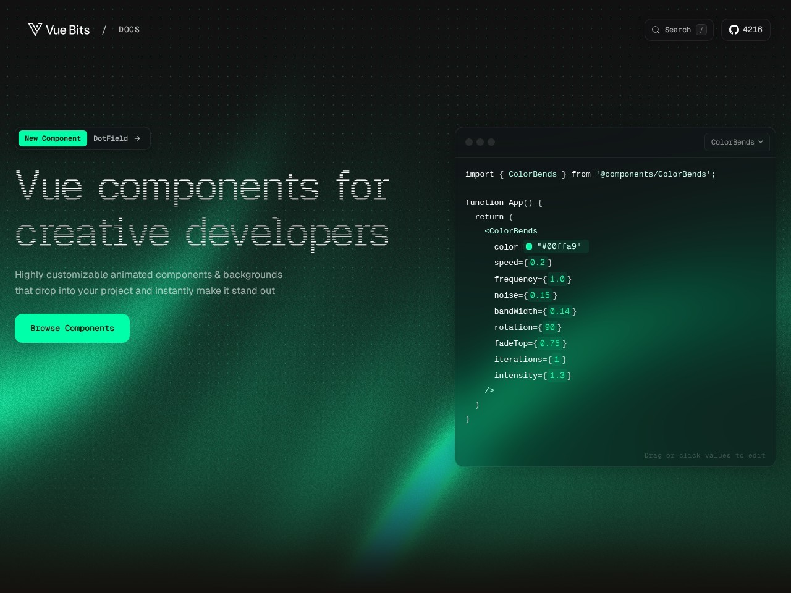The height and width of the screenshot is (593, 791).
Task: Click the intensity value 1.3
Action: tap(557, 376)
